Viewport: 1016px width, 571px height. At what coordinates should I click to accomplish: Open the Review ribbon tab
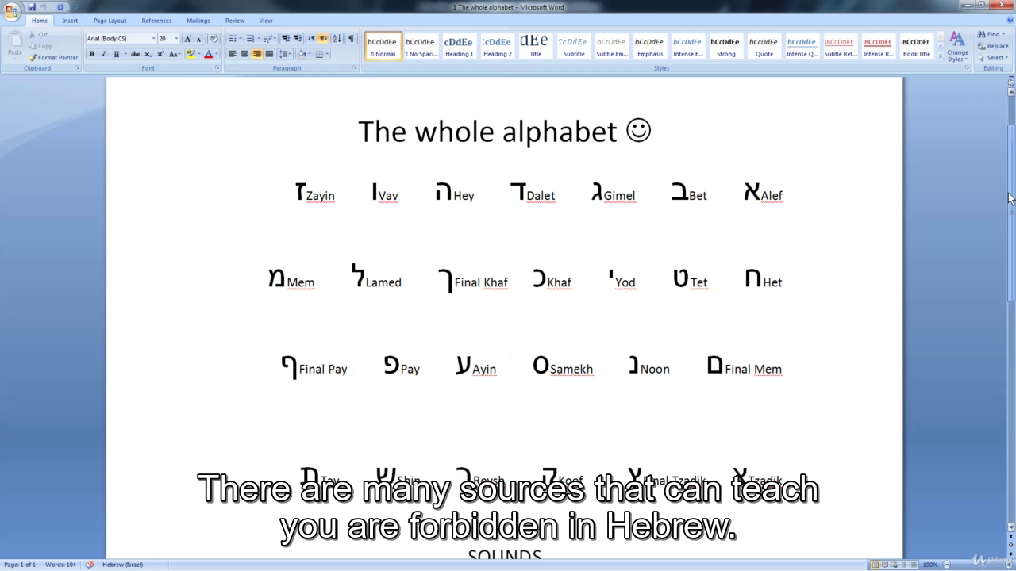pos(234,21)
